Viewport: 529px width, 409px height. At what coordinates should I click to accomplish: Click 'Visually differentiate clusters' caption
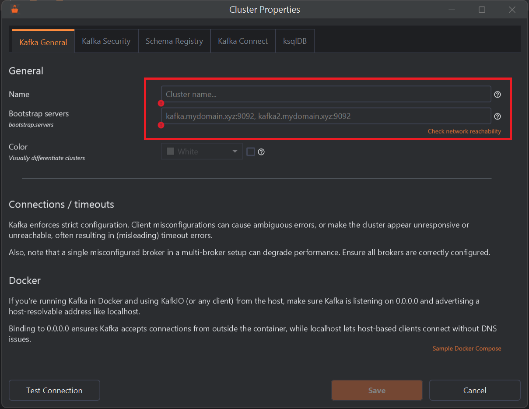point(47,158)
